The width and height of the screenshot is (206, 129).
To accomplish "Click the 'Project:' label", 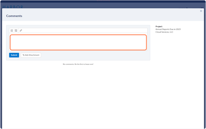I will click(159, 26).
